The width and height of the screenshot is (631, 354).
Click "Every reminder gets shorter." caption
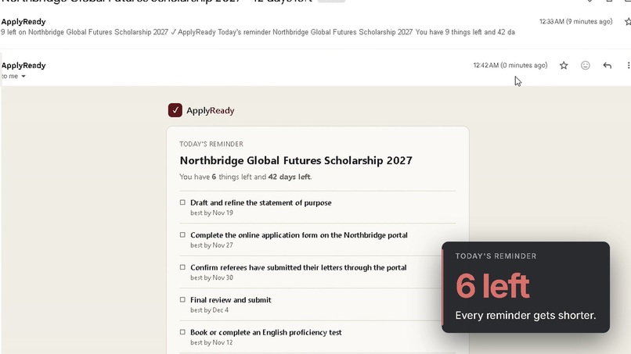coord(525,316)
